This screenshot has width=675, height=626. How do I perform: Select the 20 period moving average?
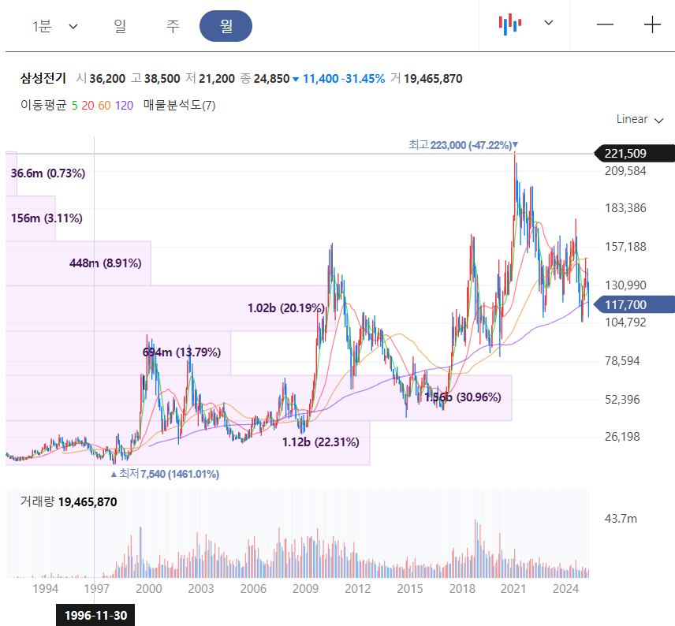coord(88,106)
